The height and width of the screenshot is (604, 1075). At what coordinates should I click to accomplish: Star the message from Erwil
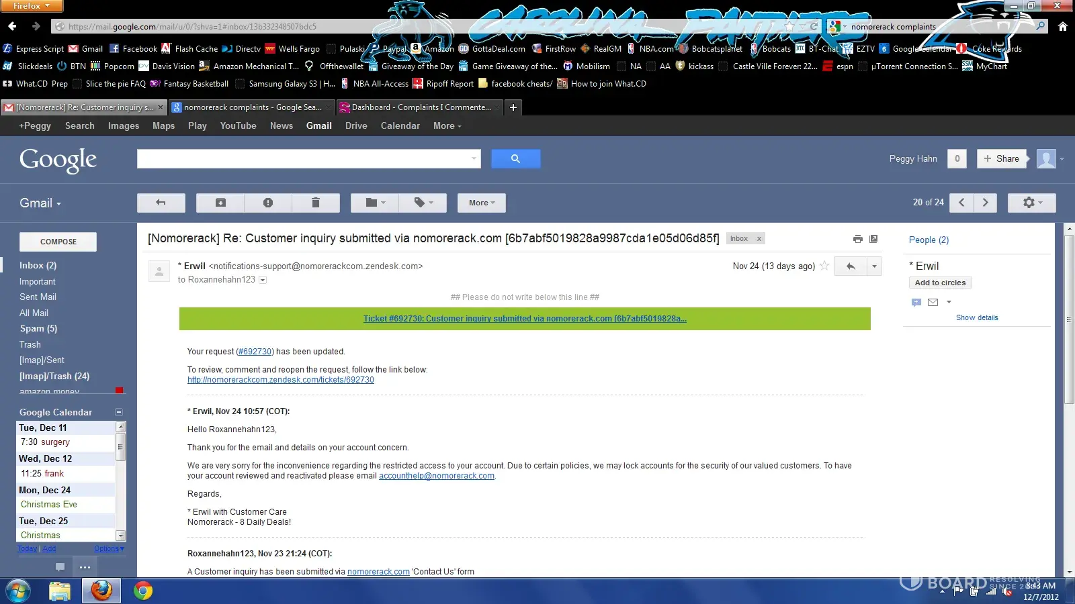[x=824, y=266]
